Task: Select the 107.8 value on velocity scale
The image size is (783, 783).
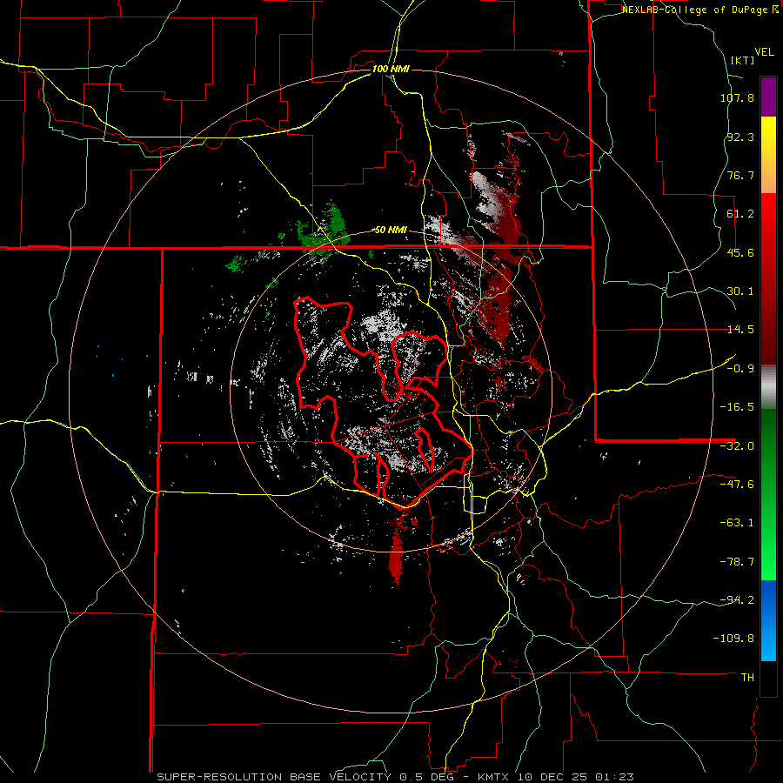Action: pyautogui.click(x=737, y=97)
